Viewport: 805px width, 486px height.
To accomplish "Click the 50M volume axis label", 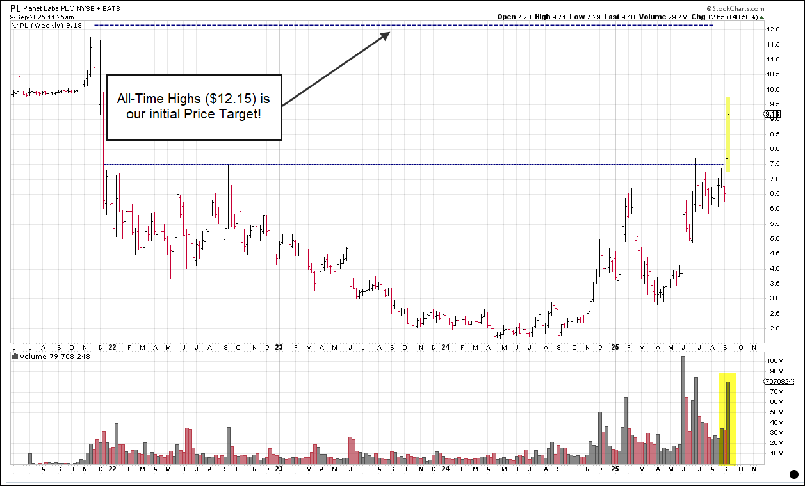I will coord(776,412).
